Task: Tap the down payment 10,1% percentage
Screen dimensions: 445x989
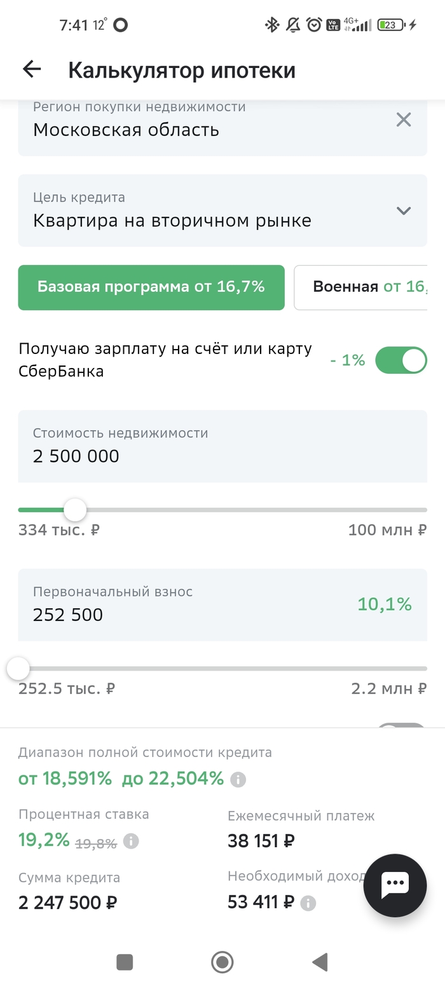Action: [x=385, y=604]
